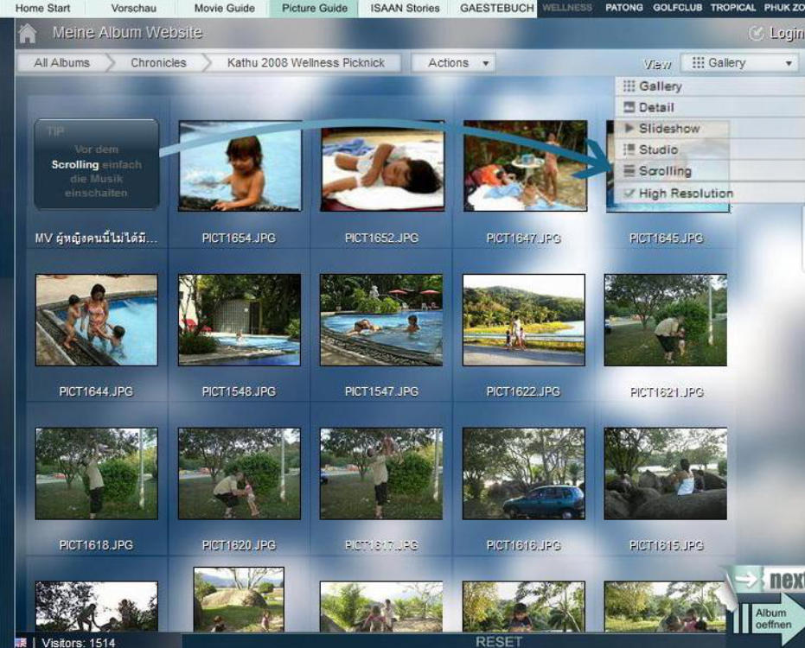This screenshot has height=648, width=805.
Task: Click the Visitors: 1514 counter text
Action: point(78,642)
